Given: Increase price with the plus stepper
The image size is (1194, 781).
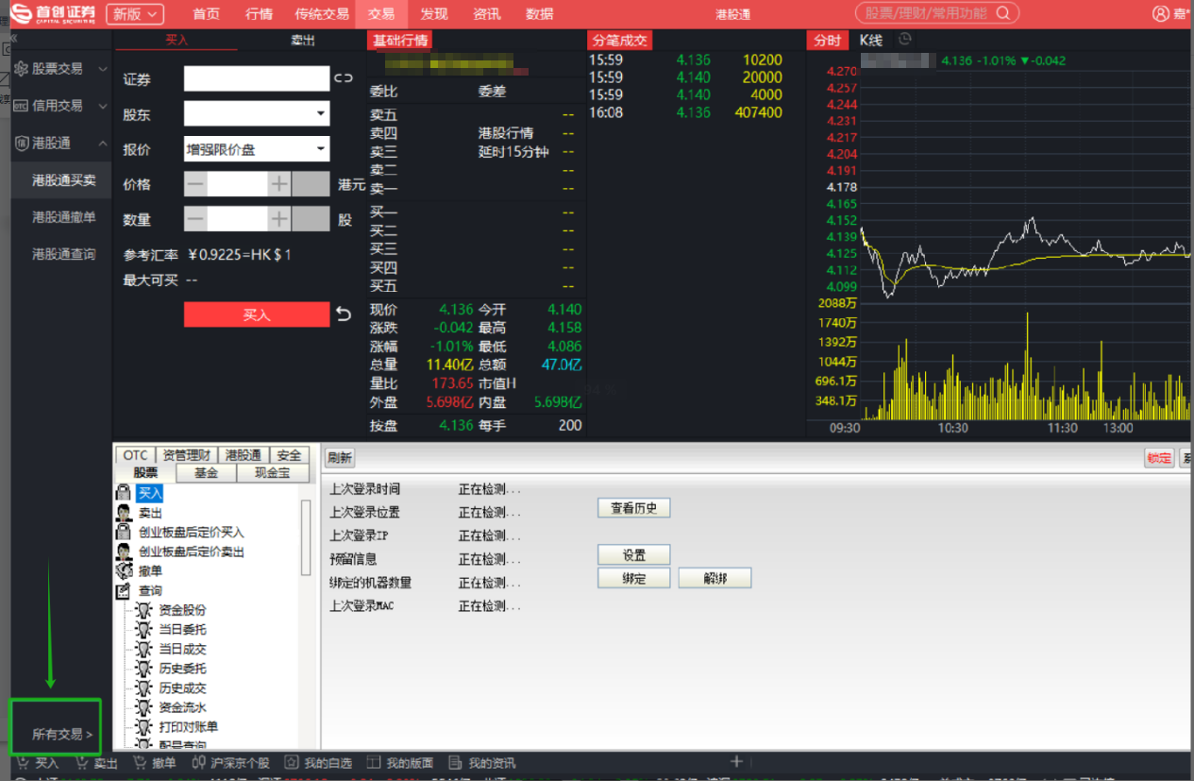Looking at the screenshot, I should coord(279,184).
